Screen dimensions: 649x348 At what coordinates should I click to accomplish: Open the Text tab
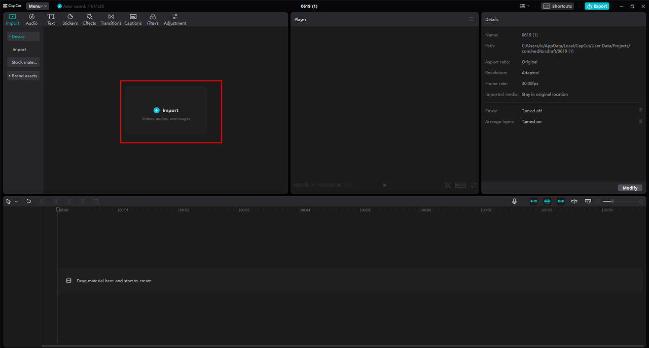(x=51, y=20)
